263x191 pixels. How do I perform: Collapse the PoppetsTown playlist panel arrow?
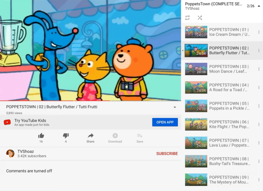[259, 6]
